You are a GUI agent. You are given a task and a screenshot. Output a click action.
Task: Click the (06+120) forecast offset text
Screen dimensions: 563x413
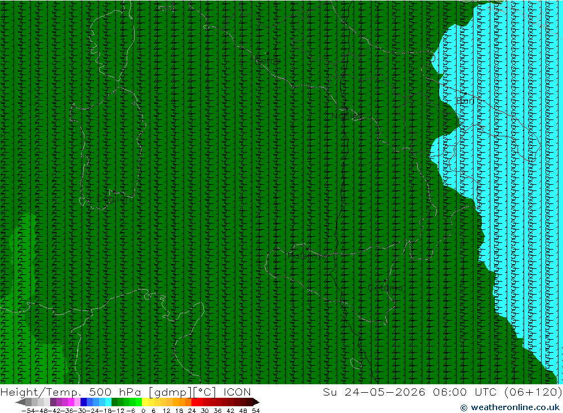(x=533, y=392)
